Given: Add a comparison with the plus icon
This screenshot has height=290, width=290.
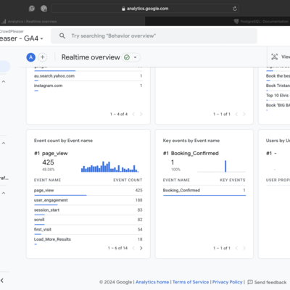Looking at the screenshot, I should (43, 57).
